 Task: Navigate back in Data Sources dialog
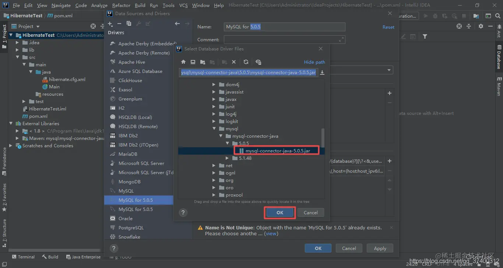pyautogui.click(x=177, y=24)
